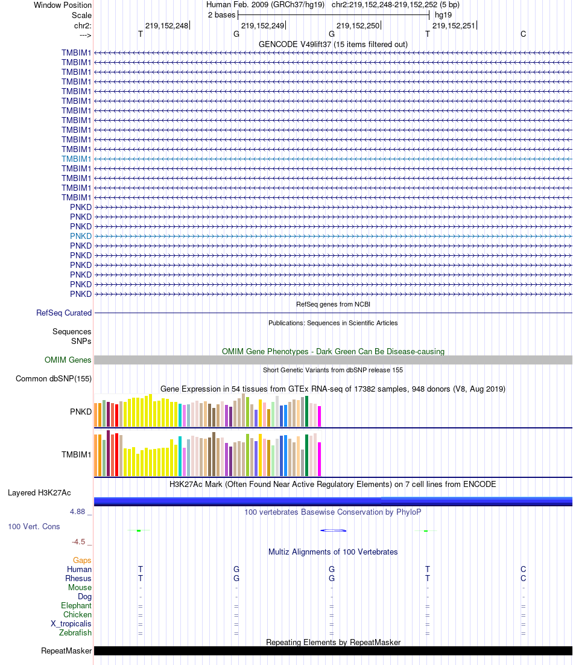This screenshot has width=573, height=665.
Task: Open RefSeq genes from NCBI title
Action: [x=333, y=305]
